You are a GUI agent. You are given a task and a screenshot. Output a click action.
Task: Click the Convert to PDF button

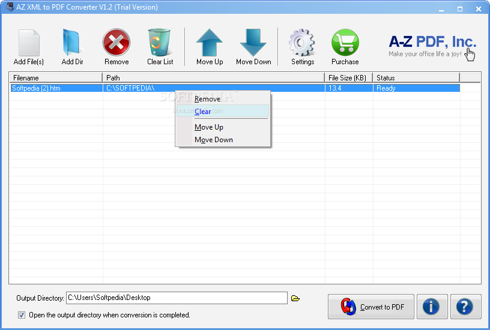click(x=371, y=307)
